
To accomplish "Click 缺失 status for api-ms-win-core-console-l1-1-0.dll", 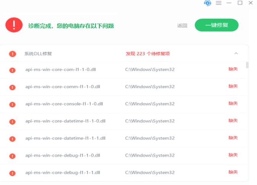I will coord(233,104).
